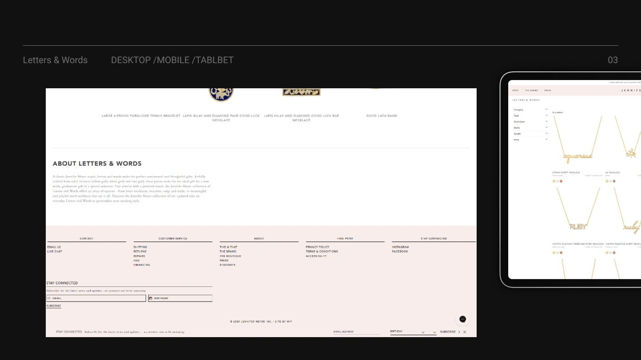Image resolution: width=641 pixels, height=360 pixels.
Task: Click the Zodiac Script Necklace title on tablet
Action: (566, 173)
